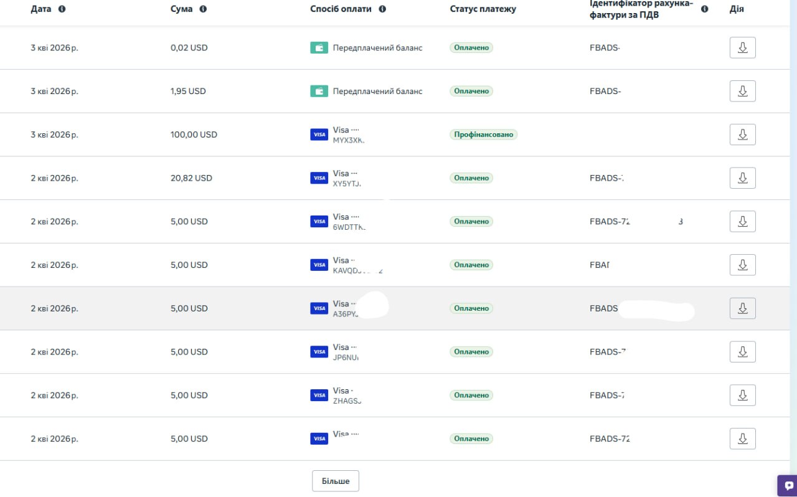
Task: Click info icon next to Дата header
Action: pyautogui.click(x=62, y=9)
